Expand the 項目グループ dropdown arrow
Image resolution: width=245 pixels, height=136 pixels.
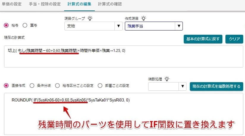pyautogui.click(x=118, y=26)
